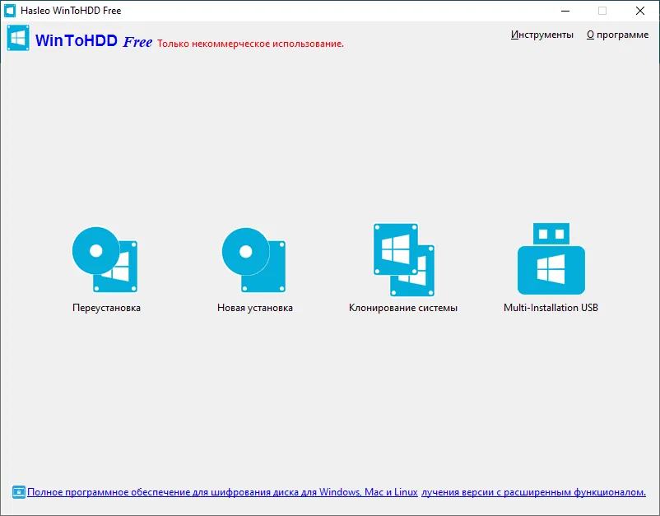The width and height of the screenshot is (660, 516).
Task: Click the red non-commercial use notice
Action: point(250,44)
